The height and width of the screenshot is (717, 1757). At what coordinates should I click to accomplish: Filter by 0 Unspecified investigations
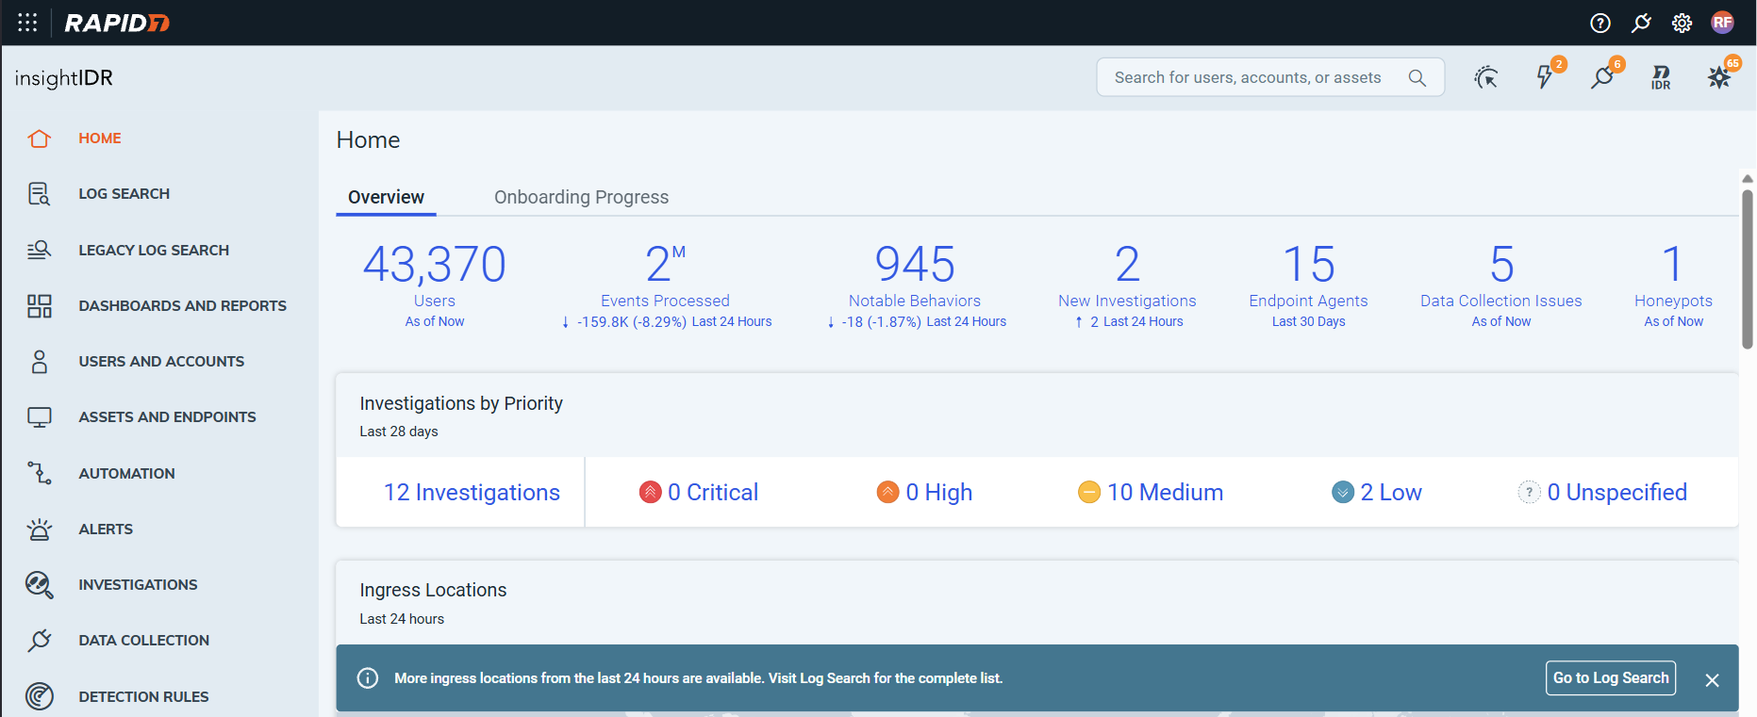pos(1602,493)
